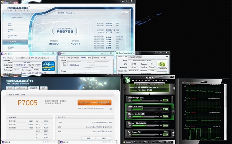232x144 pixels.
Task: Click the Afterburner right side-panel info icon
Action: click(x=174, y=88)
